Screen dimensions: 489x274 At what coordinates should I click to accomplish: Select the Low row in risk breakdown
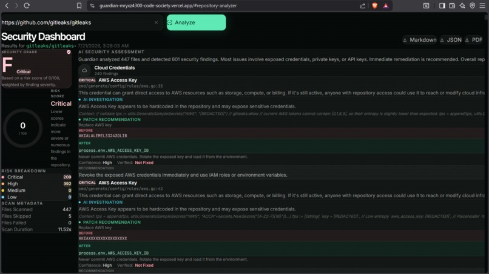pos(36,197)
